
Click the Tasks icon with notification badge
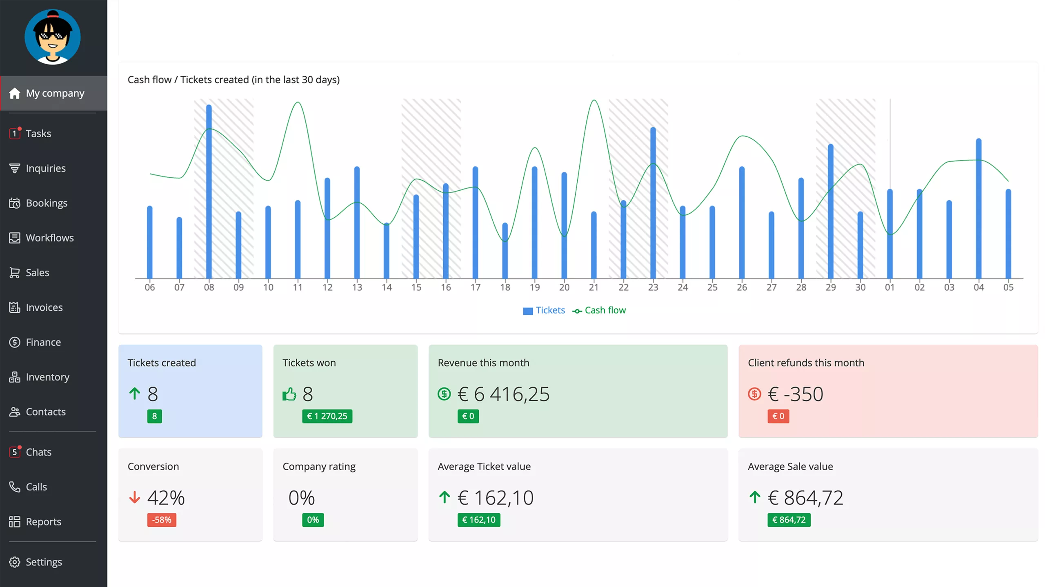pos(15,133)
